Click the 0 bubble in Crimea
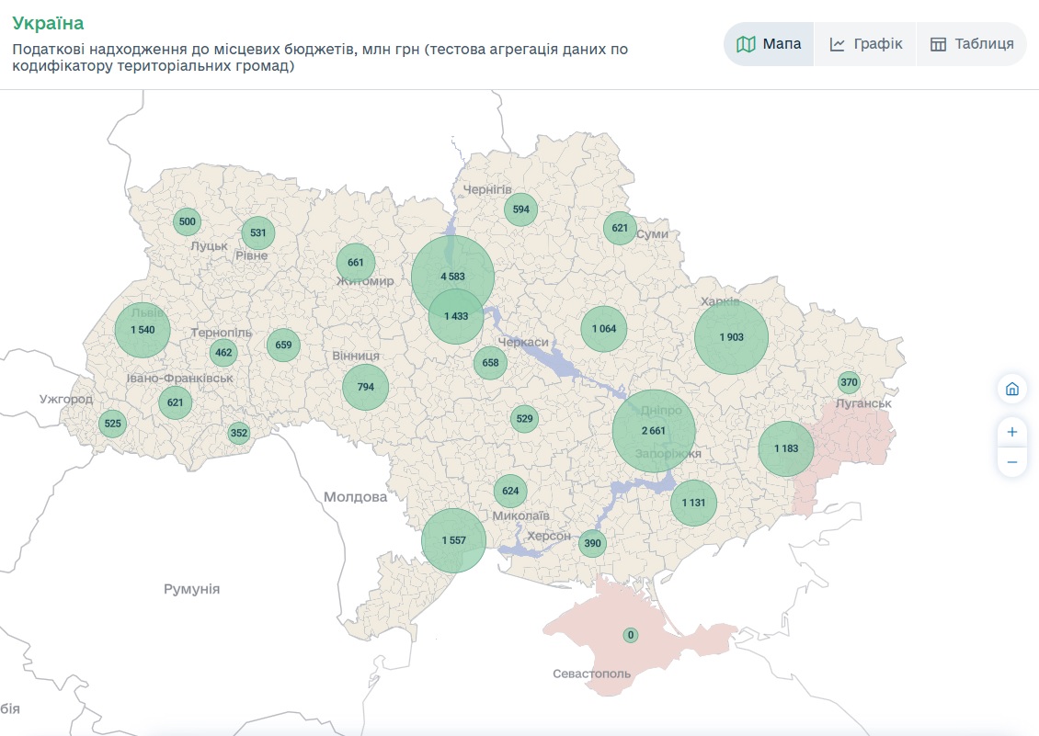The image size is (1039, 736). pyautogui.click(x=630, y=635)
